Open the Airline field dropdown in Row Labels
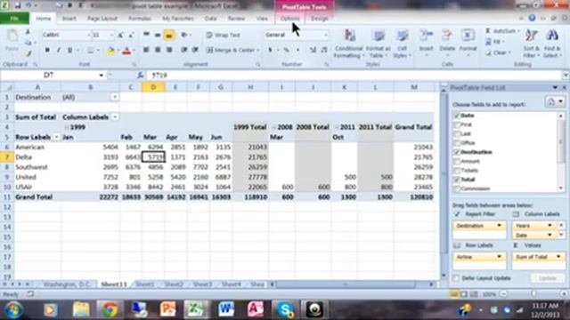Image resolution: width=570 pixels, height=320 pixels. [x=499, y=257]
